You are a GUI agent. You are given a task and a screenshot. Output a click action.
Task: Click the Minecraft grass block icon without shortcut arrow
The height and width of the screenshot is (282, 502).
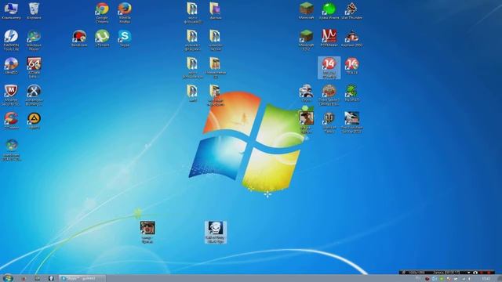pos(307,11)
